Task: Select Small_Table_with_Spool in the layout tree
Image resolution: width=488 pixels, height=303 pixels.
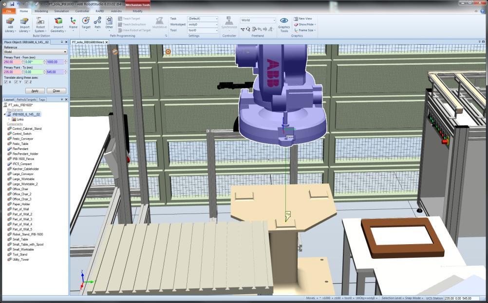Action: click(28, 244)
